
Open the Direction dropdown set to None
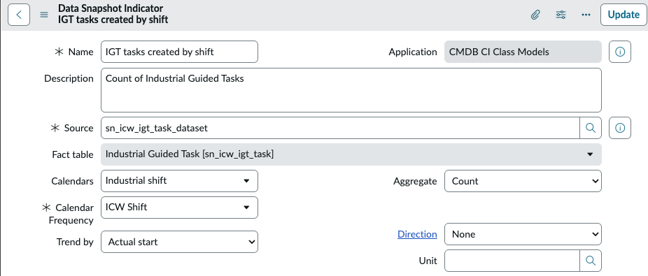pos(523,234)
